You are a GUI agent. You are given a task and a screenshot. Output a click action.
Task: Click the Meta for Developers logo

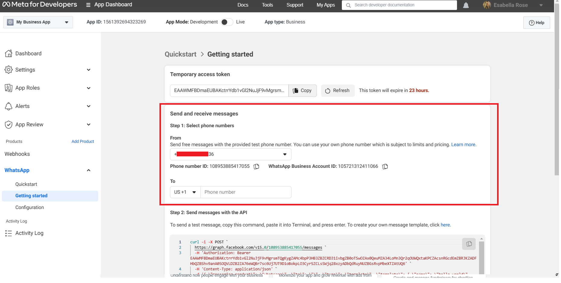[40, 5]
